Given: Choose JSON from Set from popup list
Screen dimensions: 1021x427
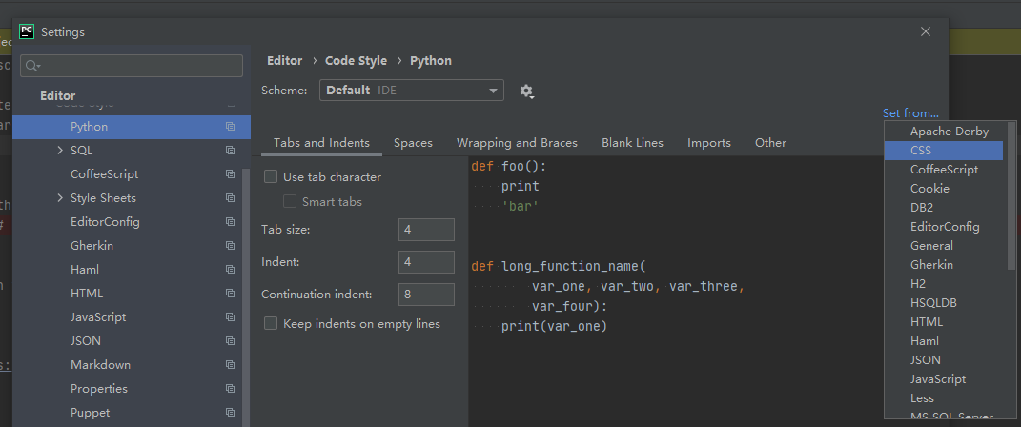Looking at the screenshot, I should tap(944, 360).
